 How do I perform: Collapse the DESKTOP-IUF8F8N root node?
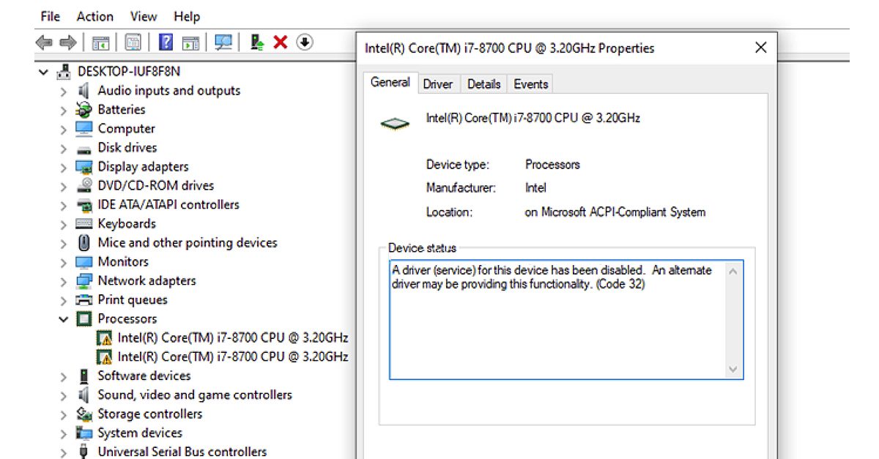pos(44,72)
